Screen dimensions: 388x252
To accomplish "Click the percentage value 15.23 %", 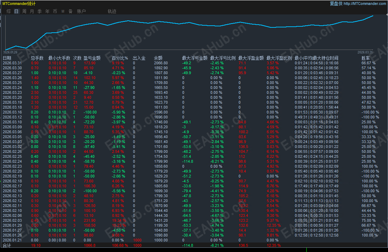I will [119, 226].
